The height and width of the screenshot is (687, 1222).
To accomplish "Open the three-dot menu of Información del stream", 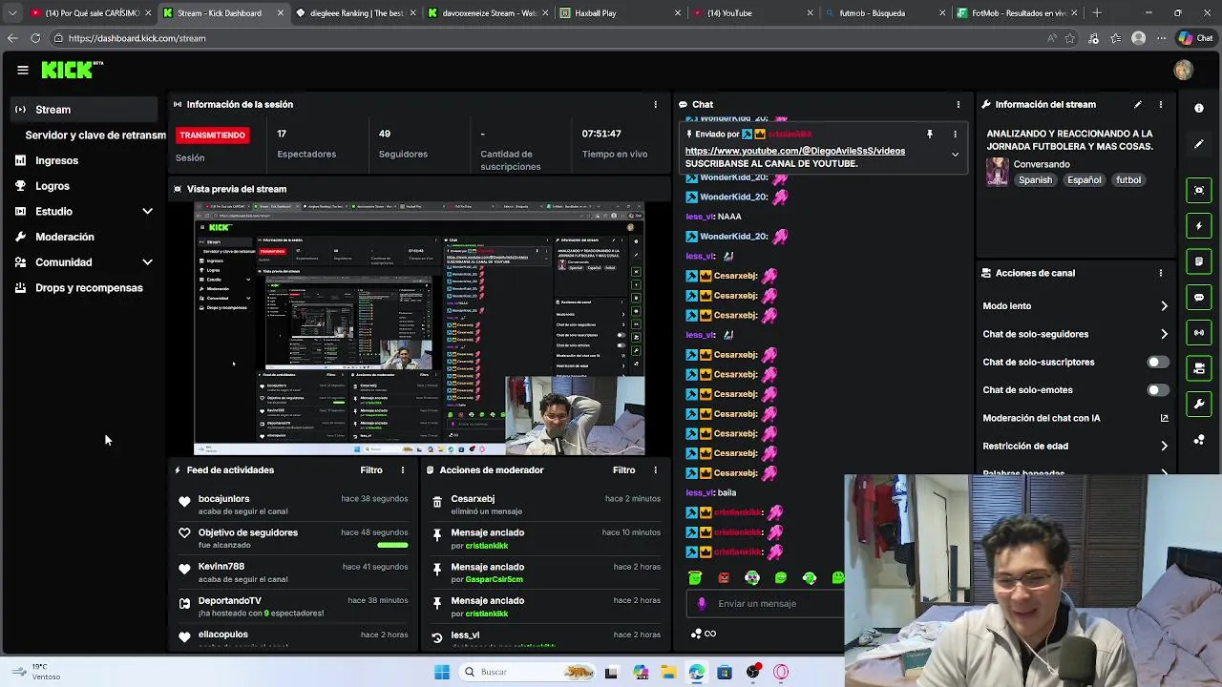I will (x=1160, y=104).
